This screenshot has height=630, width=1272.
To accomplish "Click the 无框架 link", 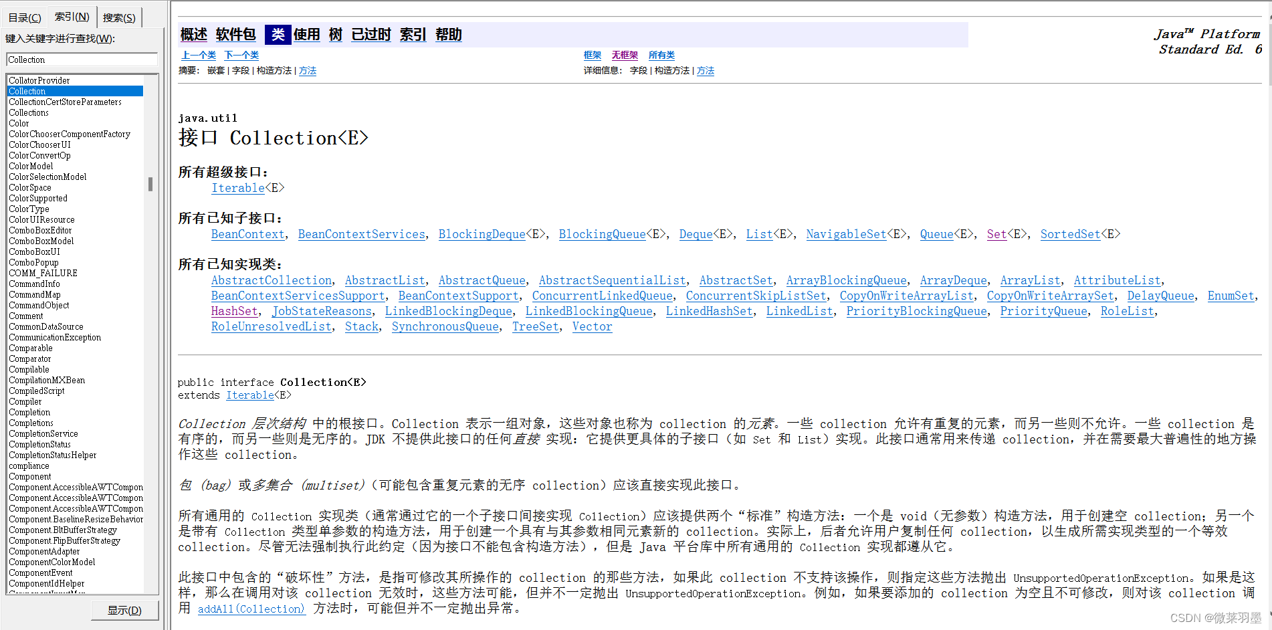I will point(625,56).
